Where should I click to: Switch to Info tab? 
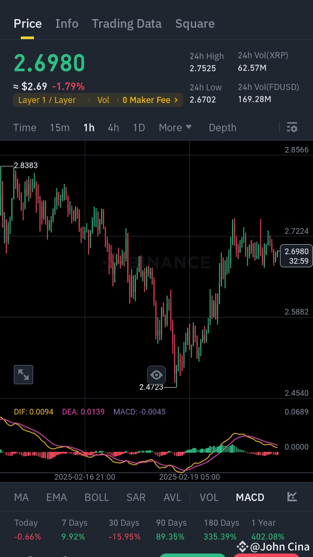pyautogui.click(x=67, y=23)
